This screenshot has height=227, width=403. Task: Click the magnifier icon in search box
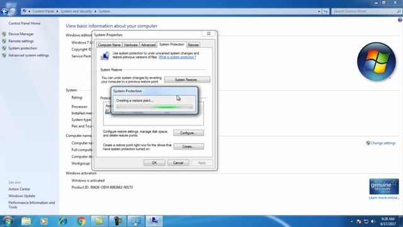[x=399, y=11]
